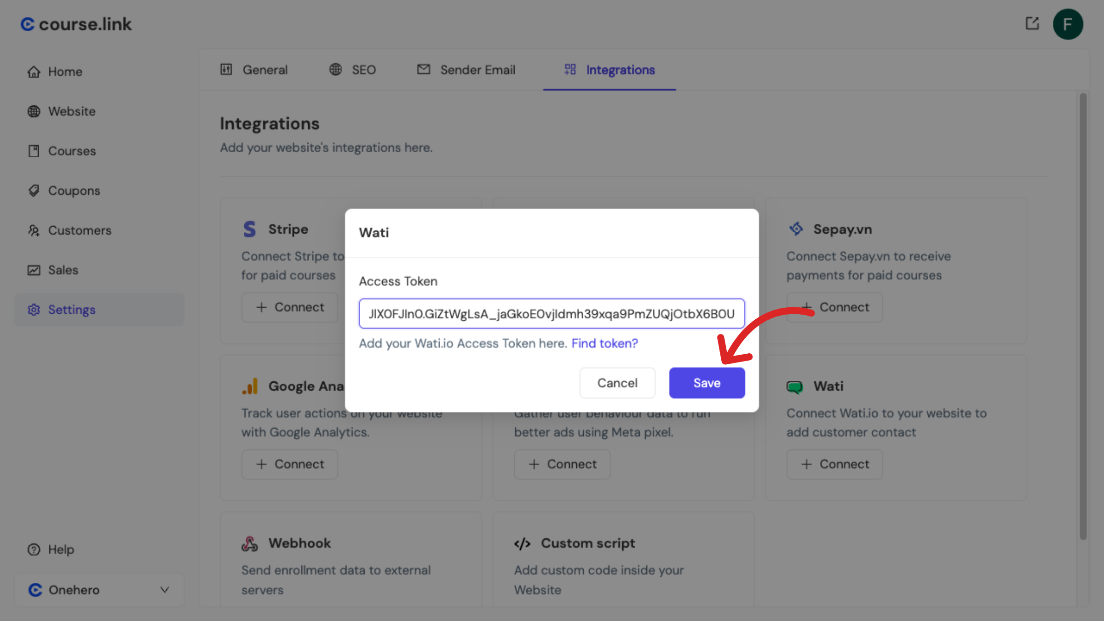Open Courses from the sidebar icon
The height and width of the screenshot is (621, 1104).
point(34,150)
